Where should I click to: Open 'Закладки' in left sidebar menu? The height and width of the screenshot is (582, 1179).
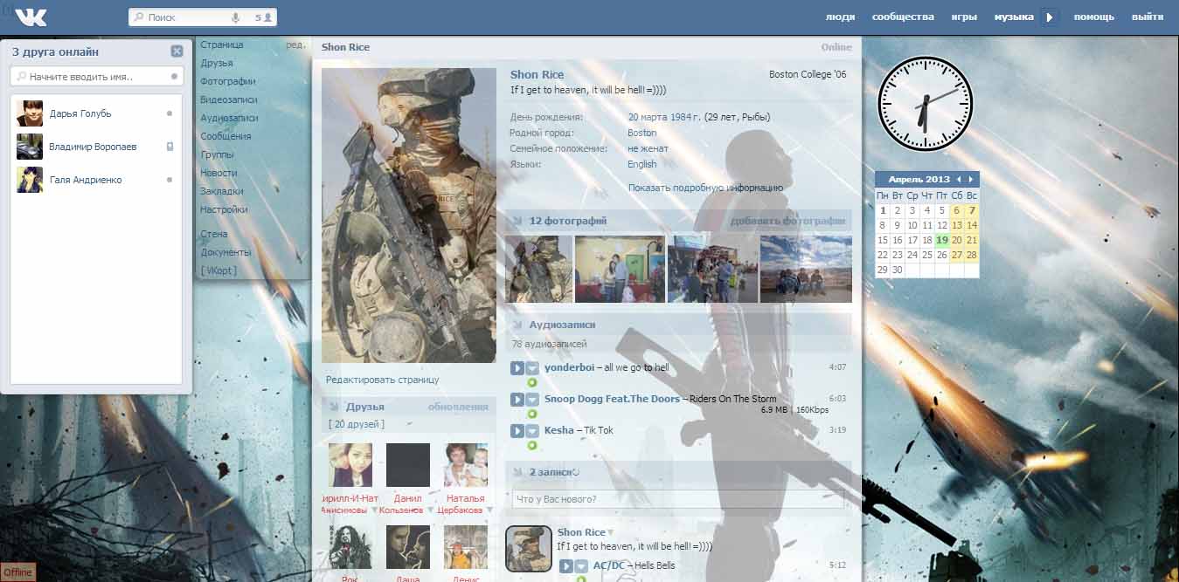[222, 191]
